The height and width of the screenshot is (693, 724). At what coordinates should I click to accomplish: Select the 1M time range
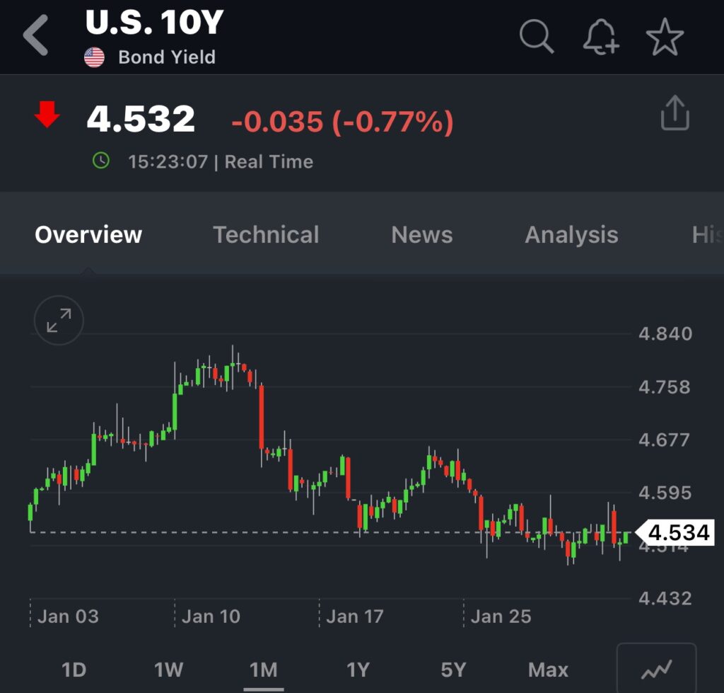(264, 670)
